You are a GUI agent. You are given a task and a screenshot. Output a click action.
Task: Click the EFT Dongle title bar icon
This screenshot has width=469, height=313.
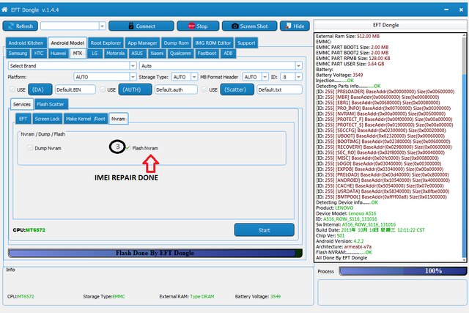[7, 7]
